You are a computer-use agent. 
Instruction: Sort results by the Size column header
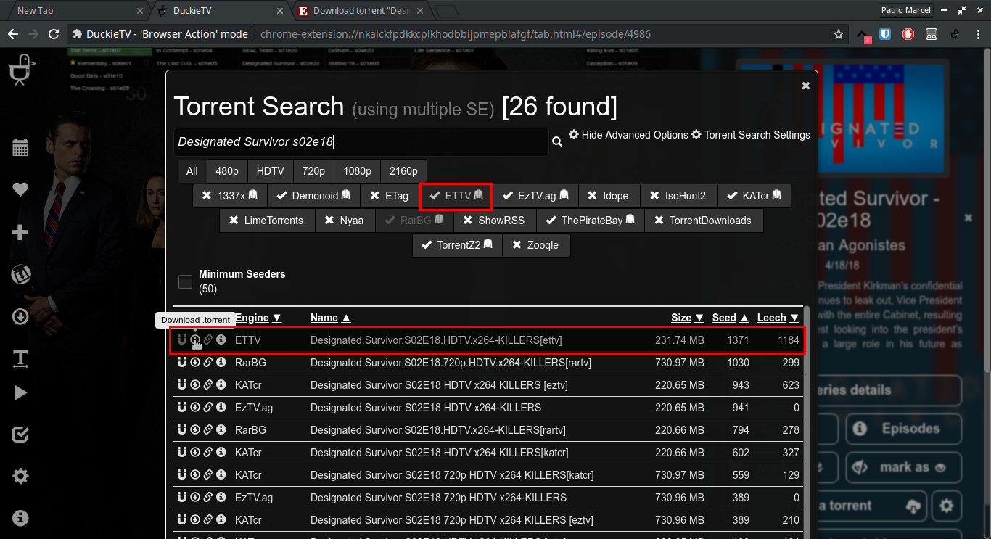(x=687, y=318)
